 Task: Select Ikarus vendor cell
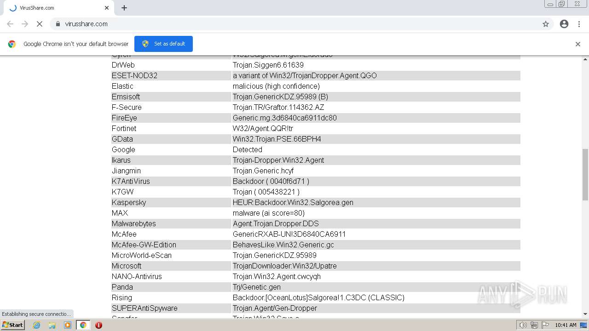[x=171, y=160]
